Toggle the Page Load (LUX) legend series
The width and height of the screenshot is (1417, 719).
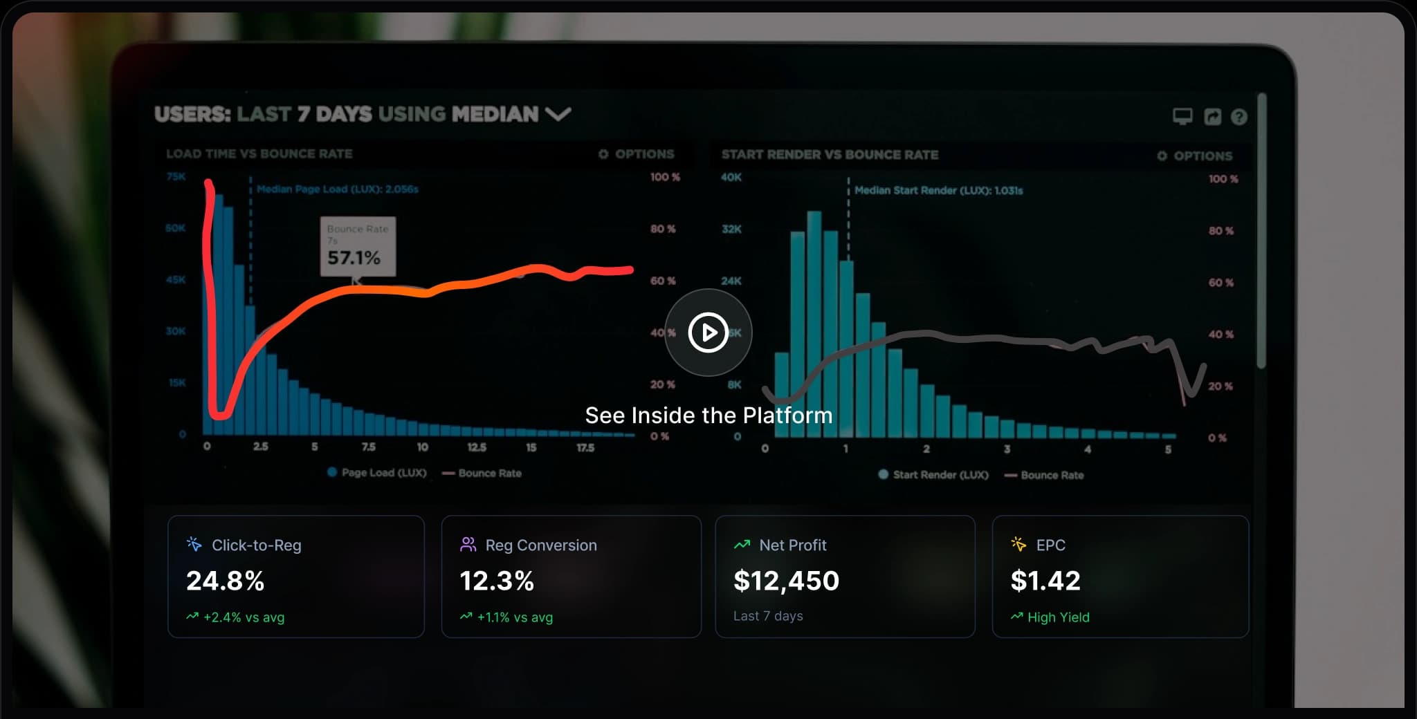(377, 473)
